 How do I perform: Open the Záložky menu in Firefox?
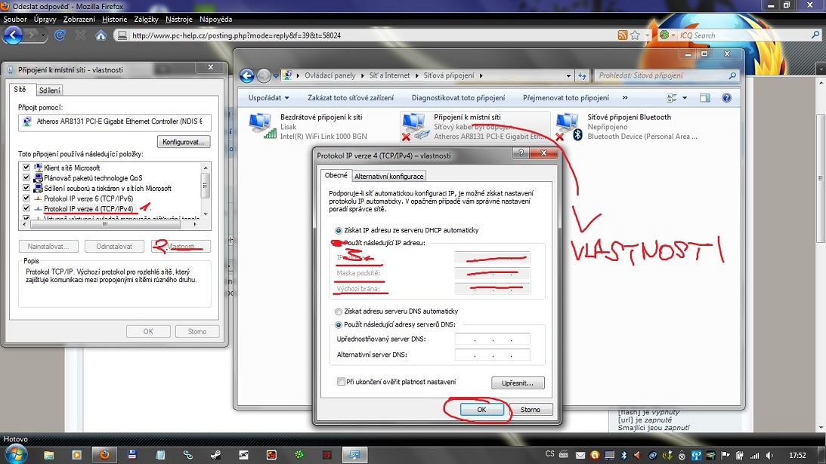point(147,18)
